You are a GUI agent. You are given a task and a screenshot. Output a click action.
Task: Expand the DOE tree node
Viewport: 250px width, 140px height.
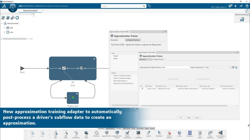[x=4, y=28]
